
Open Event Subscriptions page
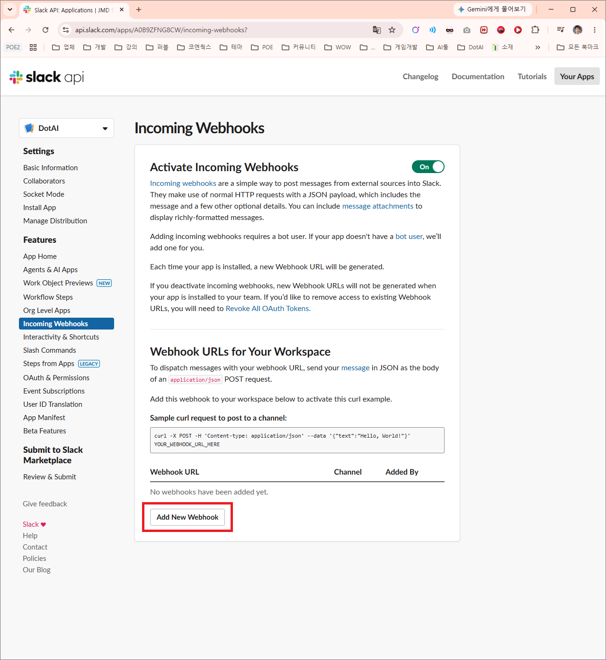54,391
